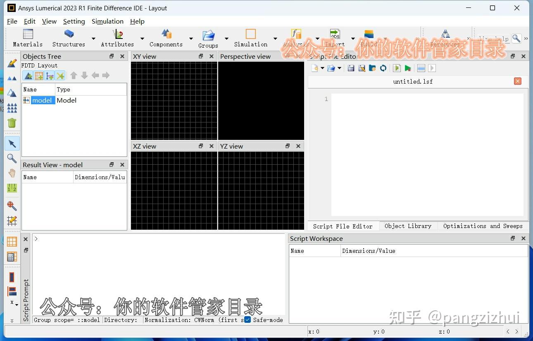Click the trash delete icon in the sidebar
The height and width of the screenshot is (341, 533).
coord(12,123)
